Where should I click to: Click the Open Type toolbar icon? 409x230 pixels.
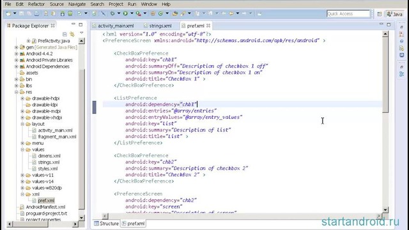pyautogui.click(x=174, y=13)
